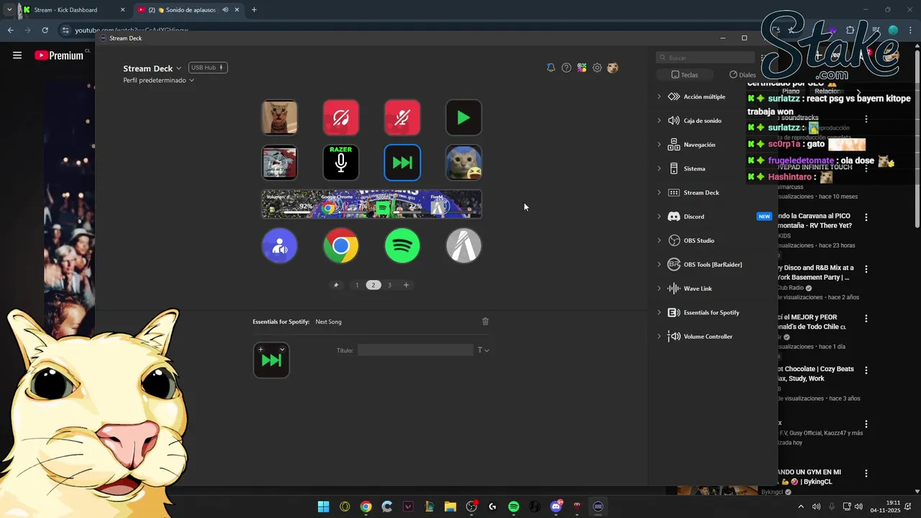921x518 pixels.
Task: Open Stream Deck notifications bell
Action: pyautogui.click(x=550, y=68)
